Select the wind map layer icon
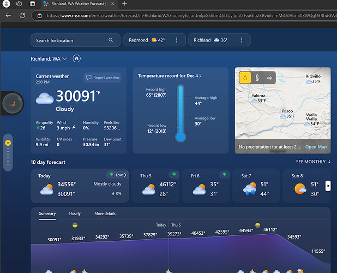337x273 pixels. 269,78
